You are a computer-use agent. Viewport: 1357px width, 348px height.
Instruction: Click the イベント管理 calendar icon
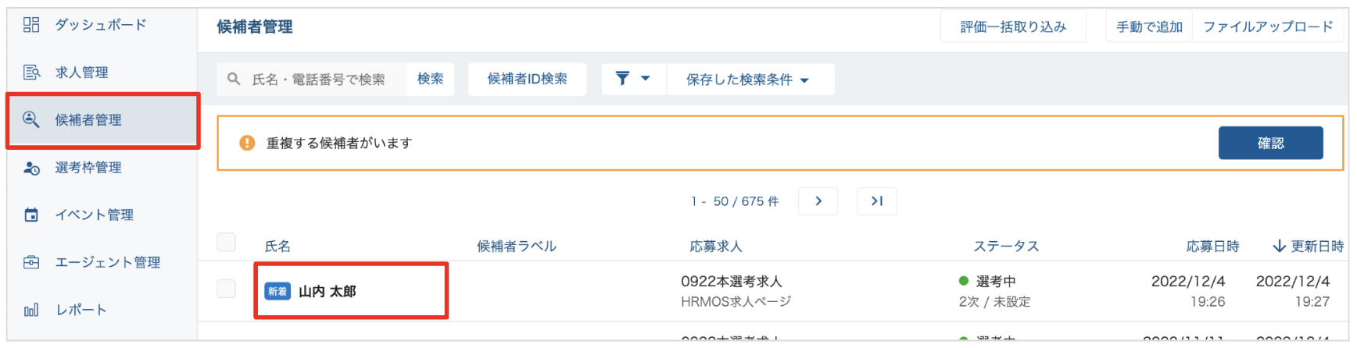pyautogui.click(x=31, y=215)
